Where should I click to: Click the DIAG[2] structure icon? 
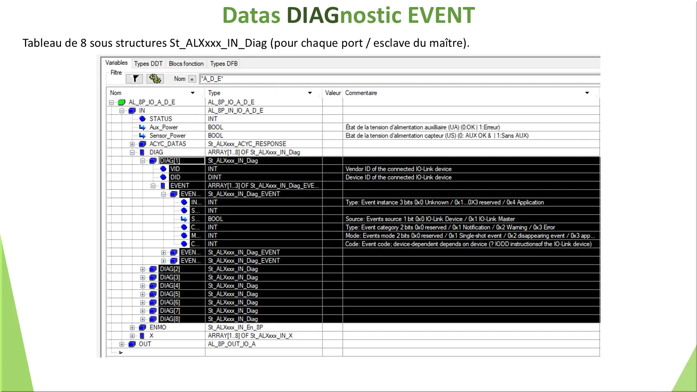pyautogui.click(x=153, y=269)
